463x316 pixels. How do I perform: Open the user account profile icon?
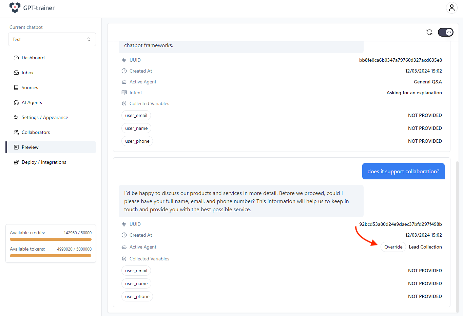coord(451,8)
